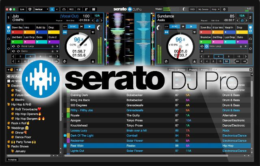Toggle keylock music note on deck 2

[x=242, y=21]
